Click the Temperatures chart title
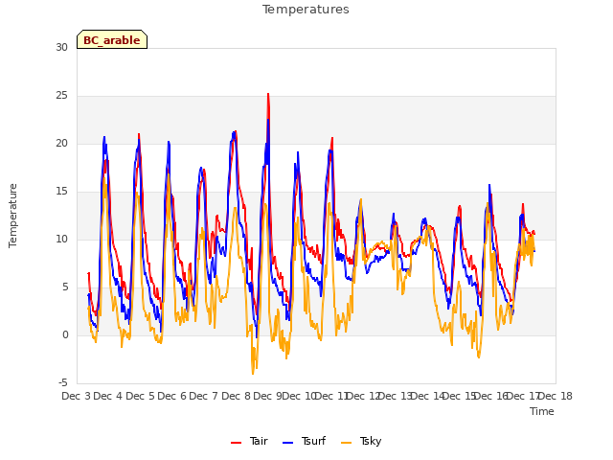Image resolution: width=613 pixels, height=460 pixels. (x=306, y=10)
